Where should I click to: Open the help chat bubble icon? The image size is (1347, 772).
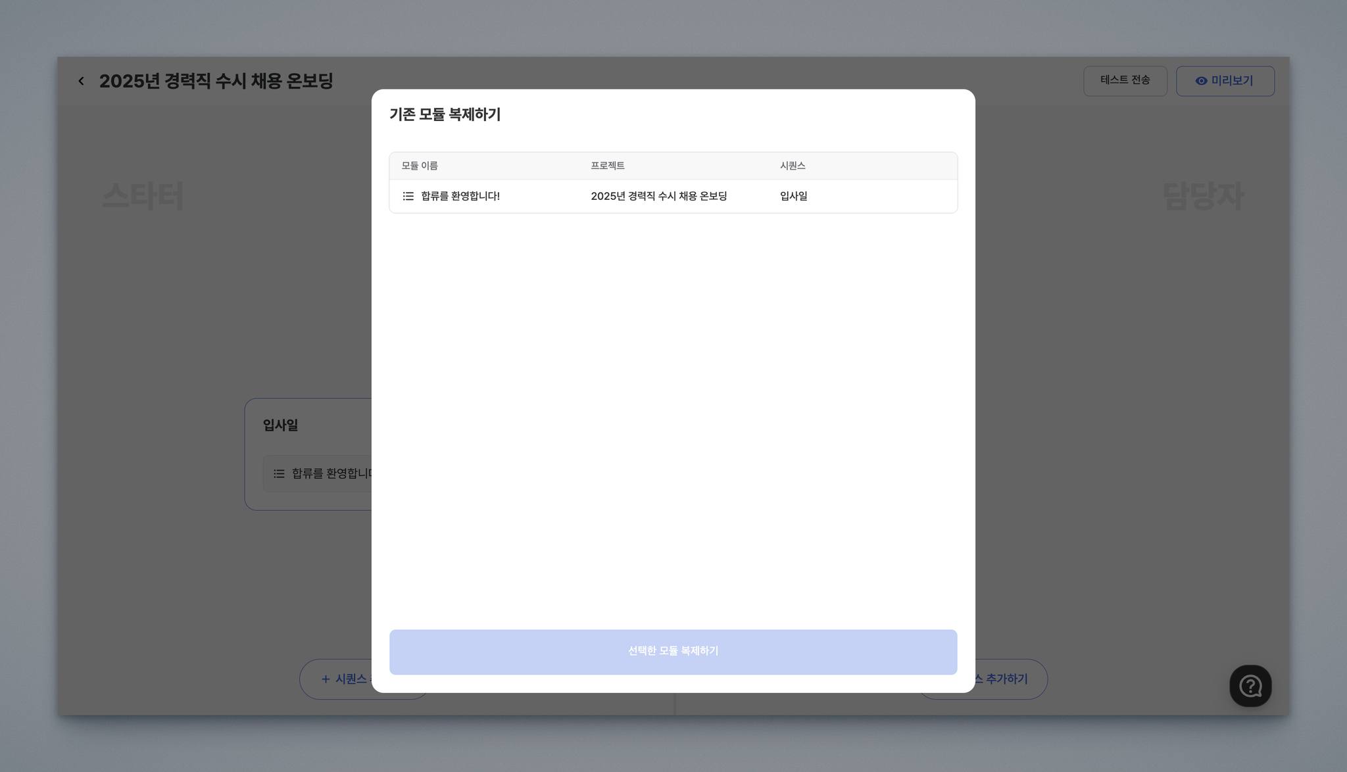1250,686
